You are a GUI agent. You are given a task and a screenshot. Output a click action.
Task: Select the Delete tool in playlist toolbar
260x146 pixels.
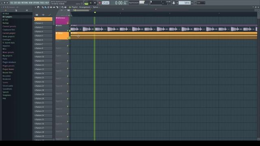tap(48, 7)
